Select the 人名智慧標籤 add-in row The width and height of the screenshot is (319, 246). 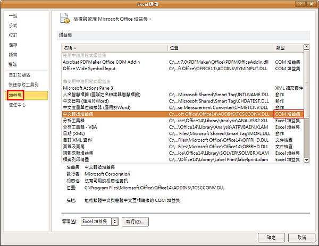point(183,95)
